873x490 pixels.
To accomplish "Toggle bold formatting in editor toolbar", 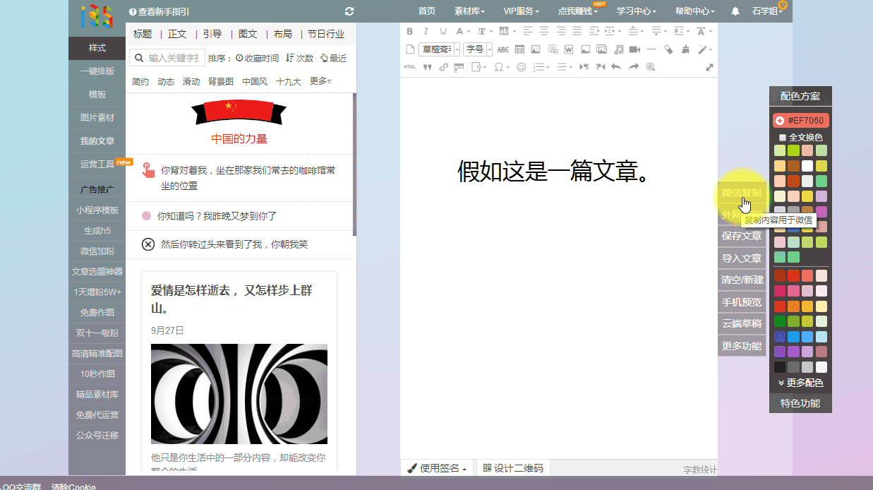I will (410, 31).
